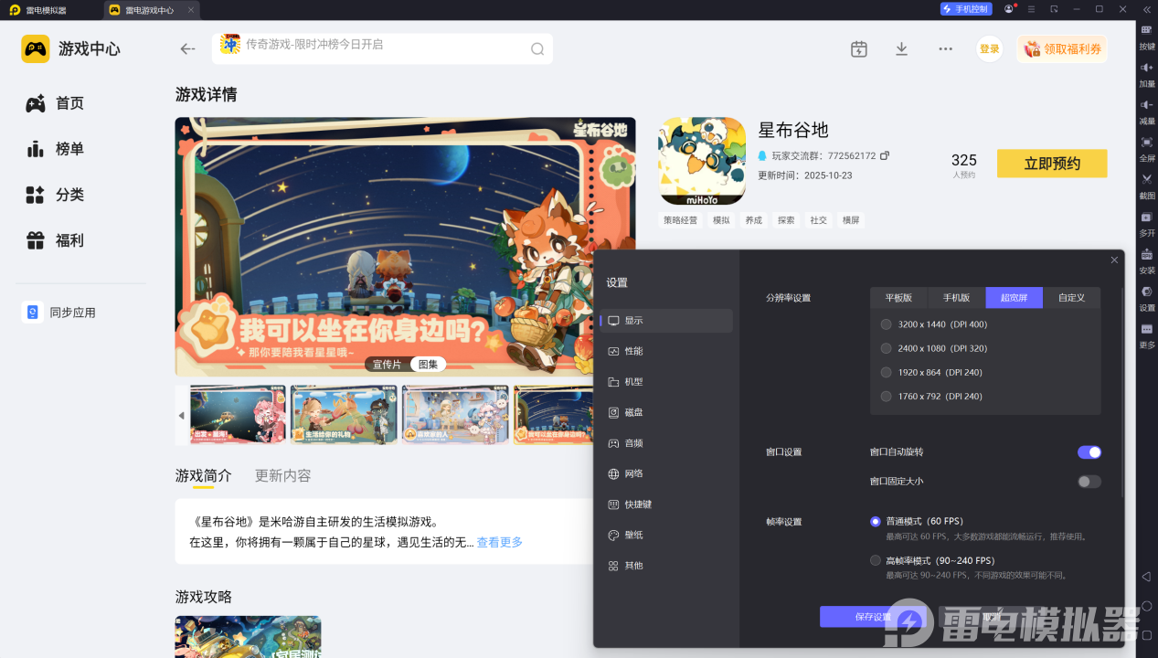Expand description via 查看更多 link
Screen dimensions: 1158x658
pos(500,542)
